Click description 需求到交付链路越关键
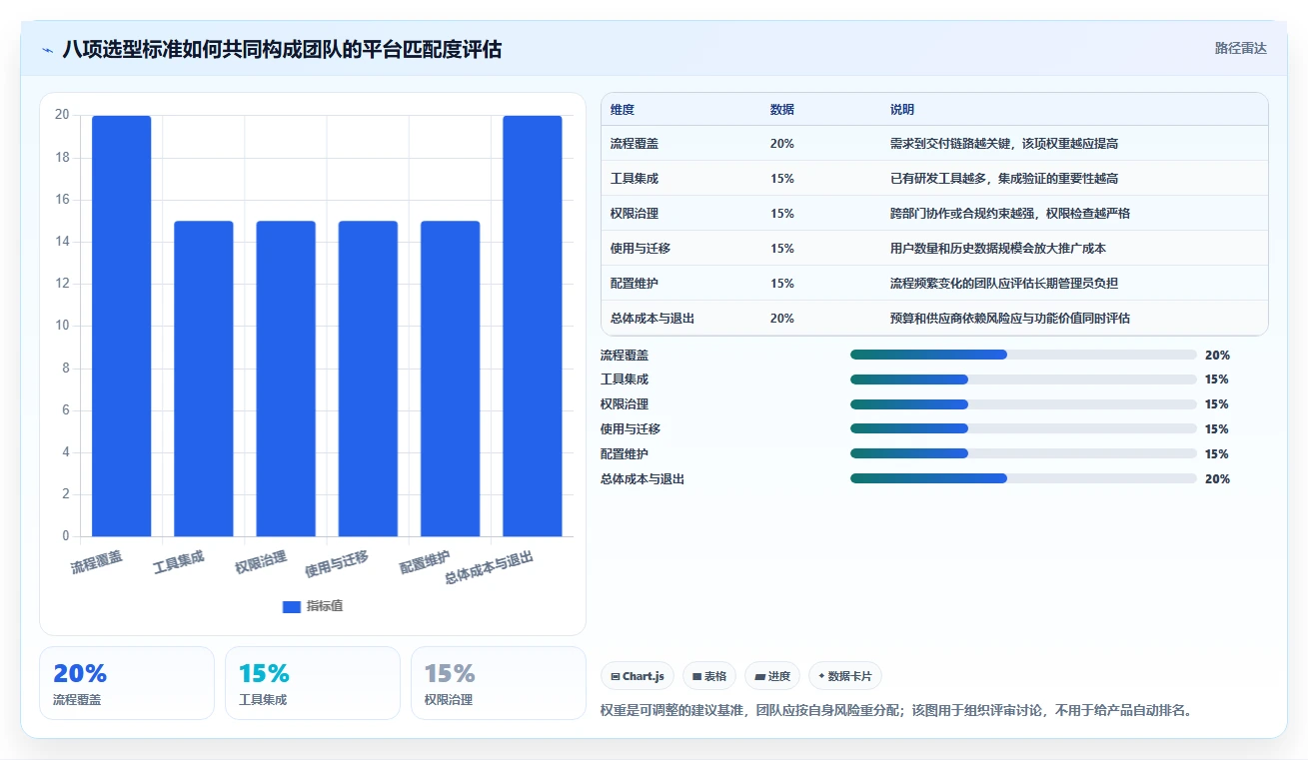 click(x=1004, y=144)
